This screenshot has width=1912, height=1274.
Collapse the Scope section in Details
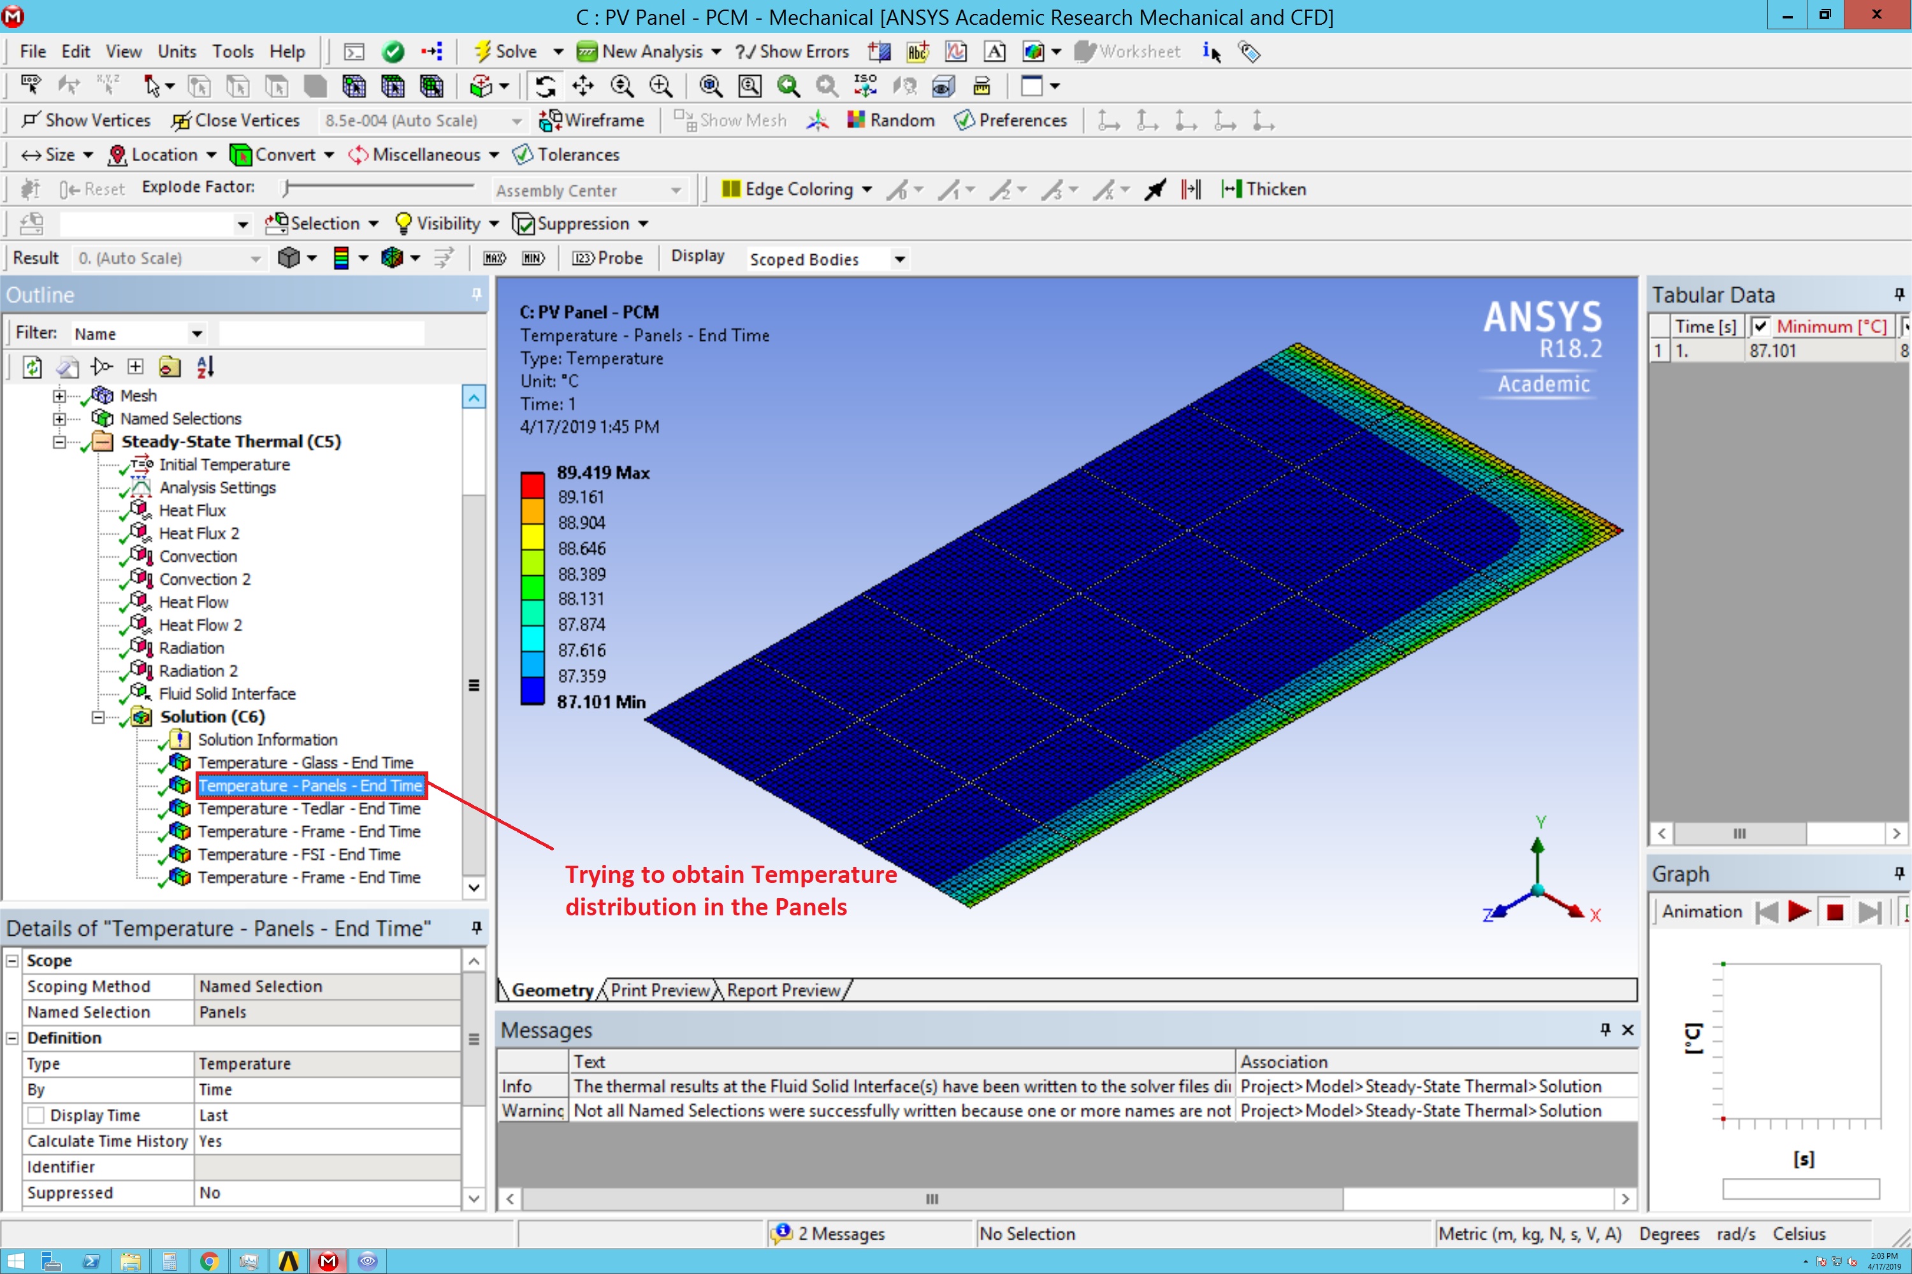tap(12, 961)
